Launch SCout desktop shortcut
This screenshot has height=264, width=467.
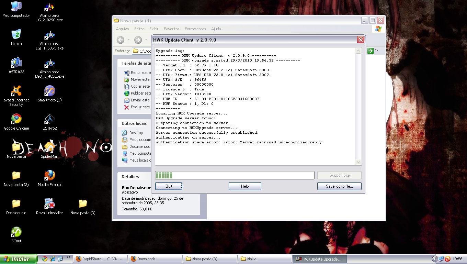16,235
